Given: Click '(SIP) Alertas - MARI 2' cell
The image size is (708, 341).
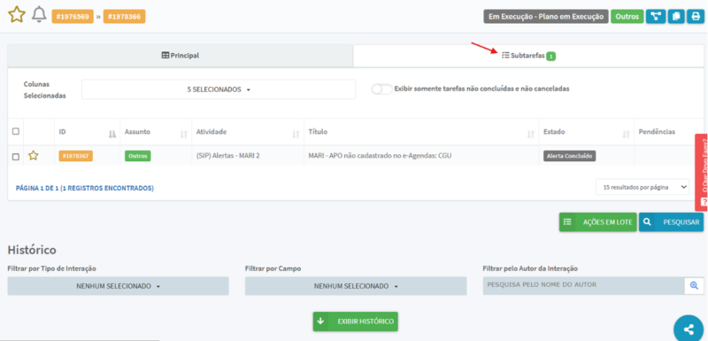Looking at the screenshot, I should point(228,156).
